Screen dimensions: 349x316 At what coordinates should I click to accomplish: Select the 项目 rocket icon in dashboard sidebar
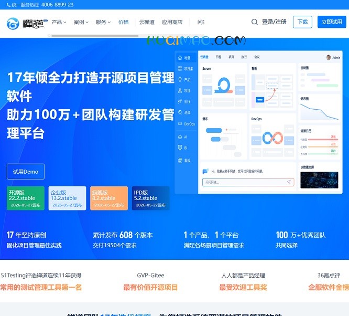180,90
